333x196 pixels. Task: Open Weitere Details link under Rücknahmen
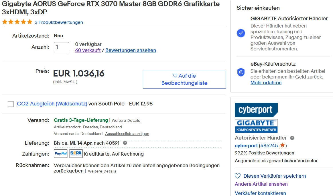102,171
